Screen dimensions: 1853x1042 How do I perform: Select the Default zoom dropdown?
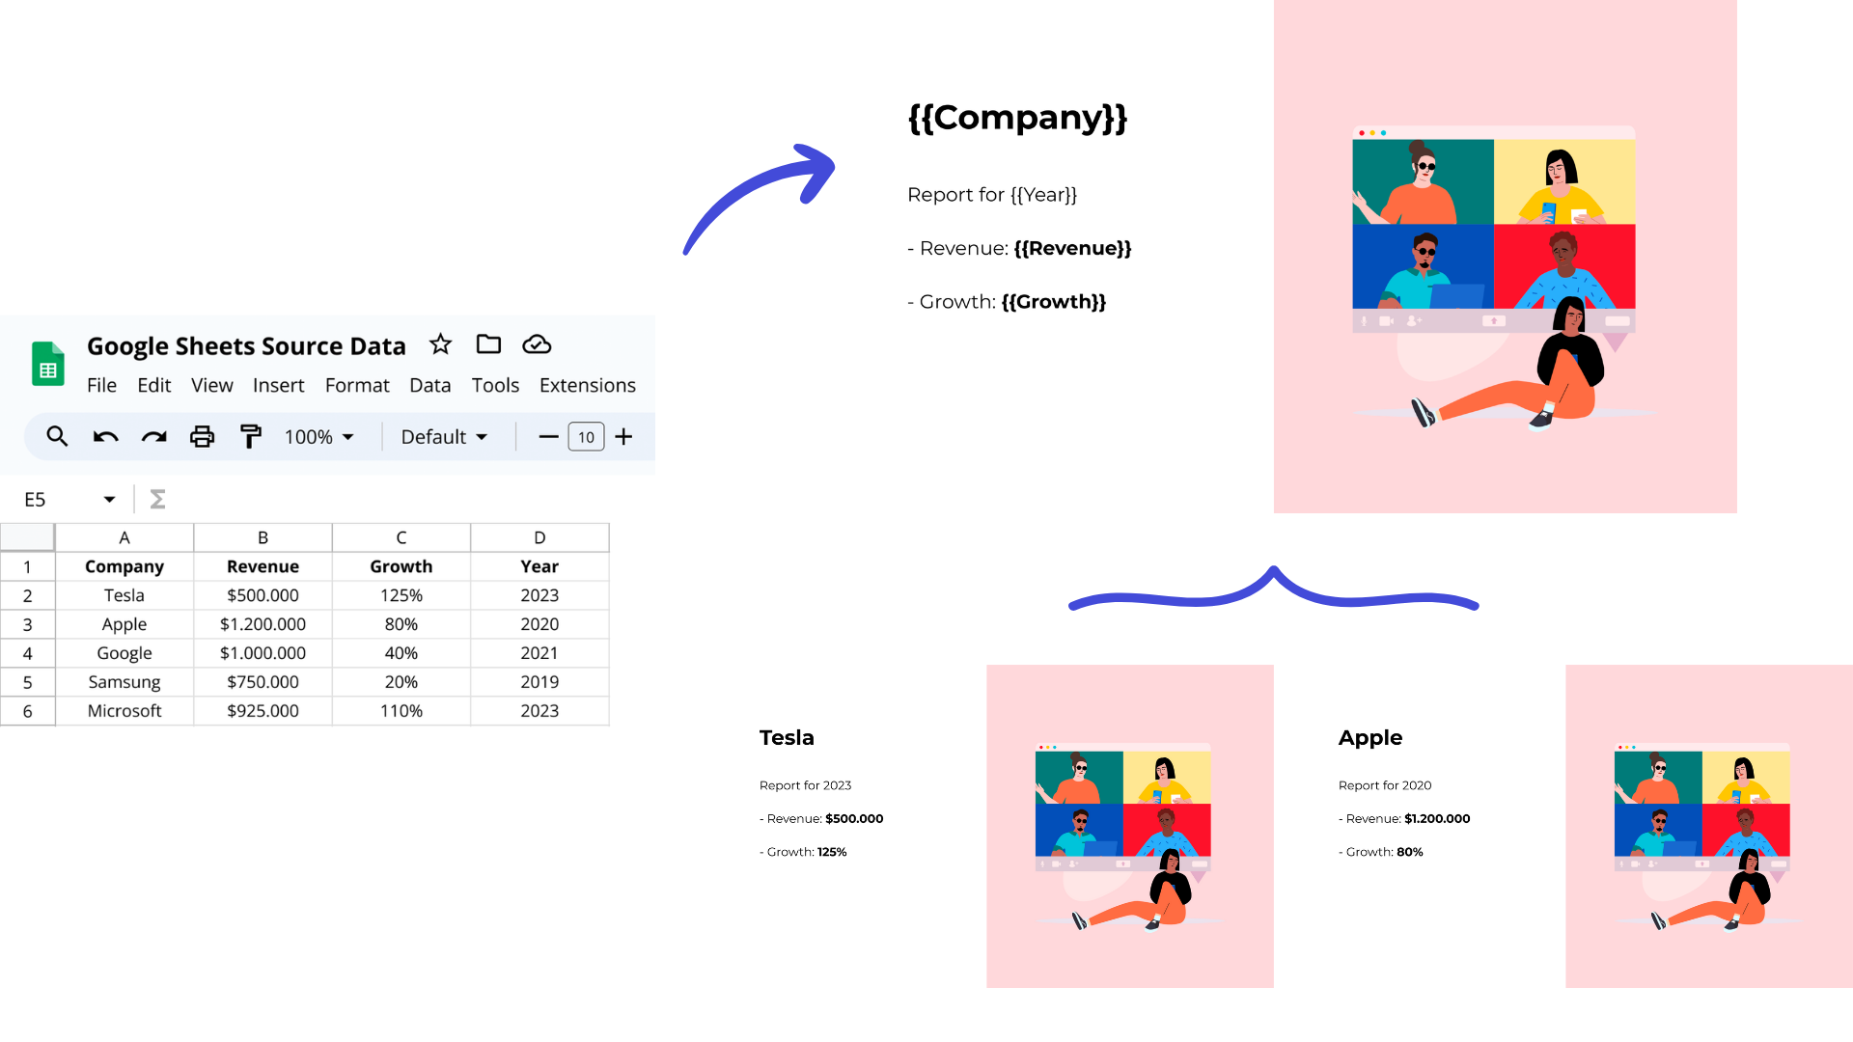tap(438, 436)
